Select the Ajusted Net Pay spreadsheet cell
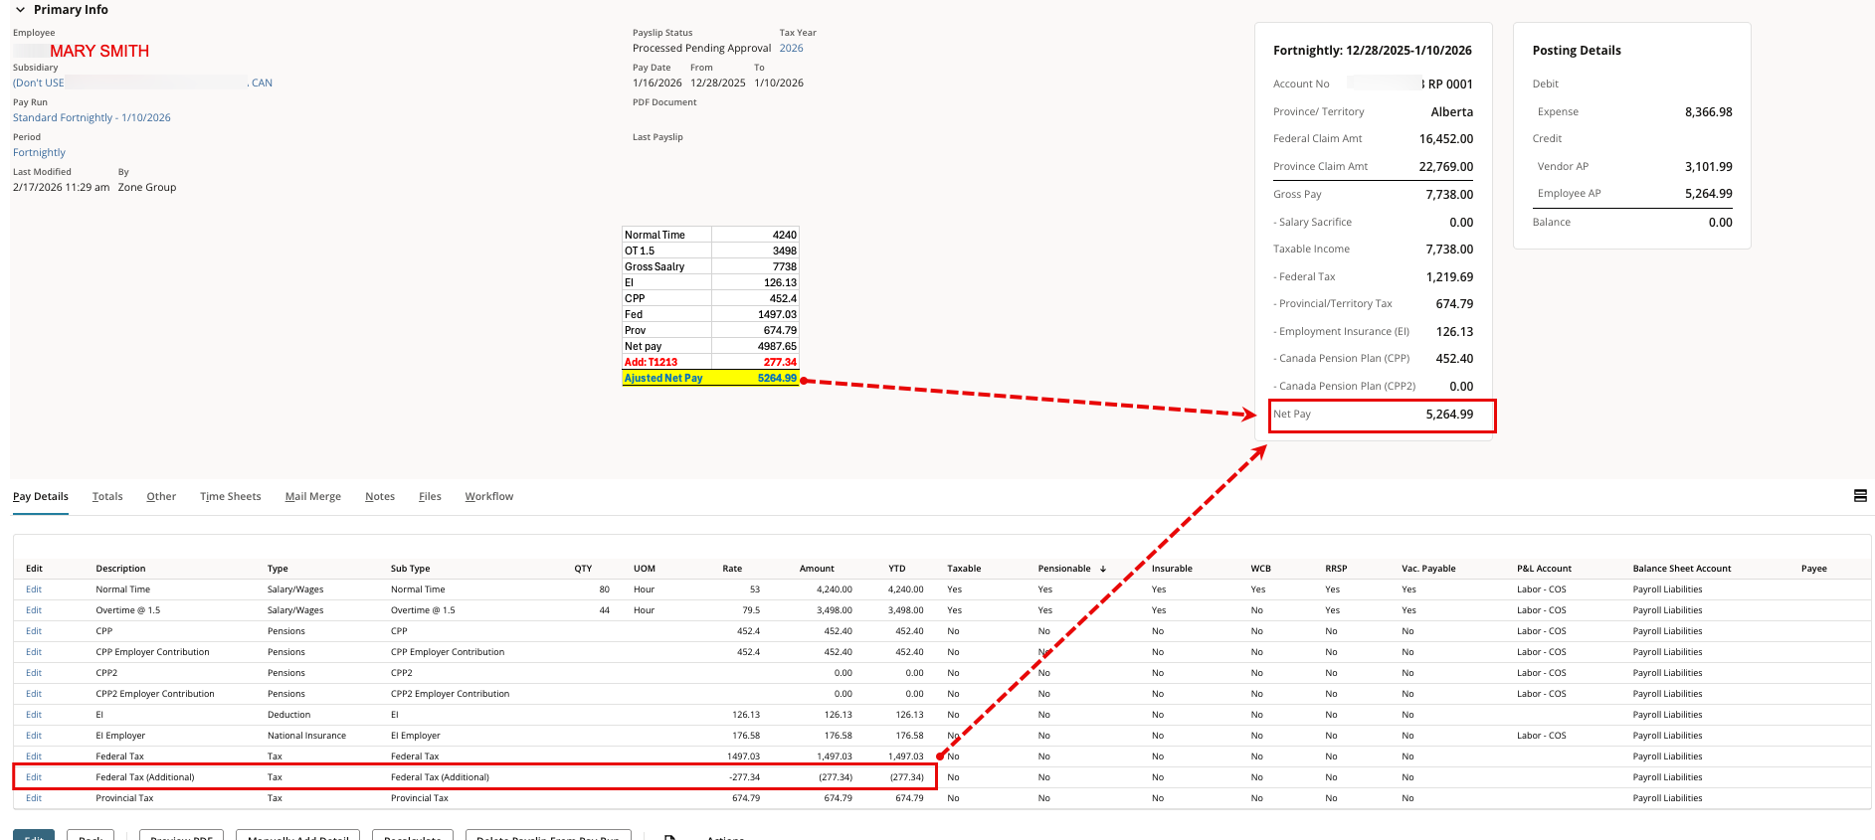Screen dimensions: 1875x840 666,378
